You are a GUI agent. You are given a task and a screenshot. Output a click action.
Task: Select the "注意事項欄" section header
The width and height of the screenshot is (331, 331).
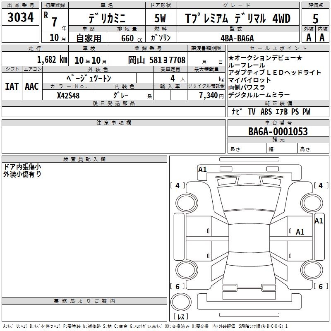click(113, 122)
